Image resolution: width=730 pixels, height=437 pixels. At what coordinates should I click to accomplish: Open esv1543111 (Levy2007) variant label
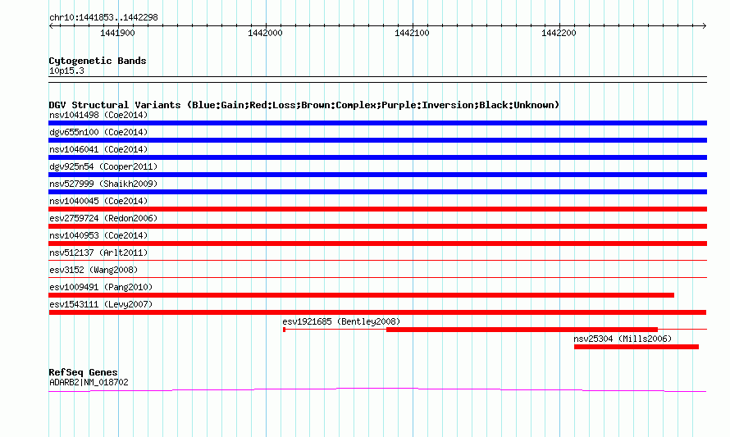click(x=101, y=304)
